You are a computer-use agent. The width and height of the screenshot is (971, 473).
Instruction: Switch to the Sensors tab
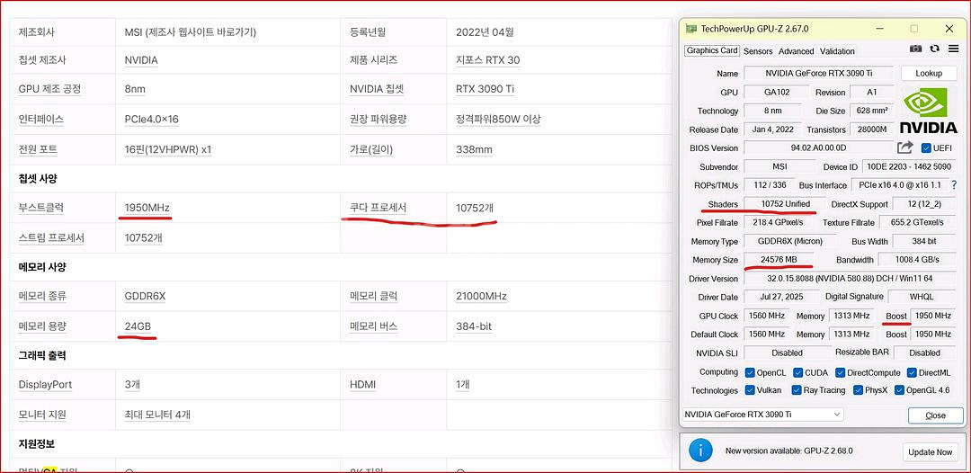(758, 51)
